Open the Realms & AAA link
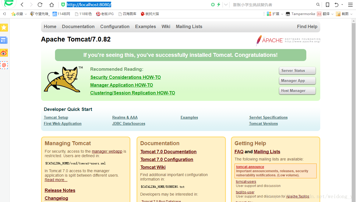Screen dimensions: 356x202 coord(125,117)
